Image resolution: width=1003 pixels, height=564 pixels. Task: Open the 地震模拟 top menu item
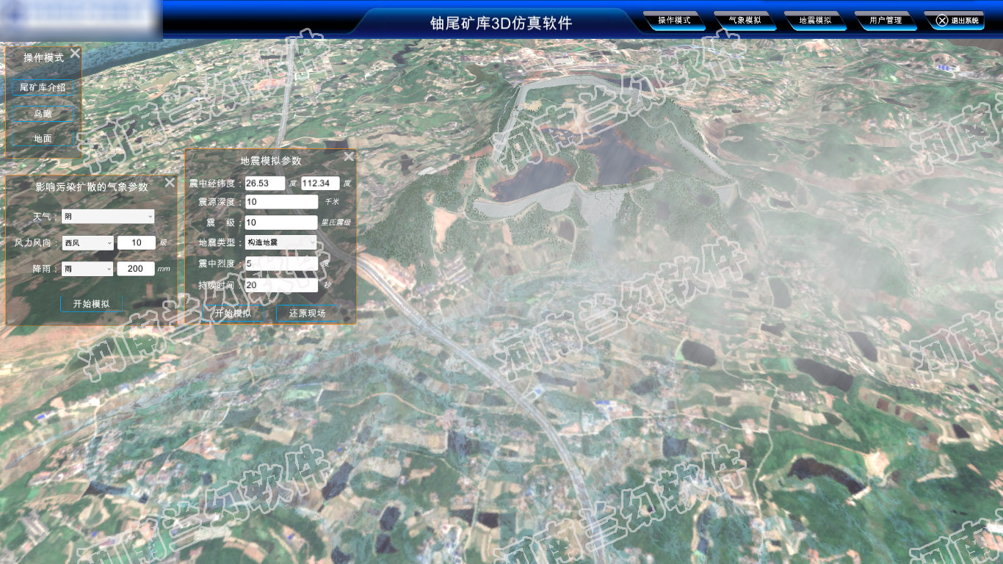coord(815,21)
